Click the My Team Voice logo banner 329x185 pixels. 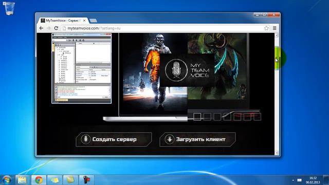(187, 70)
